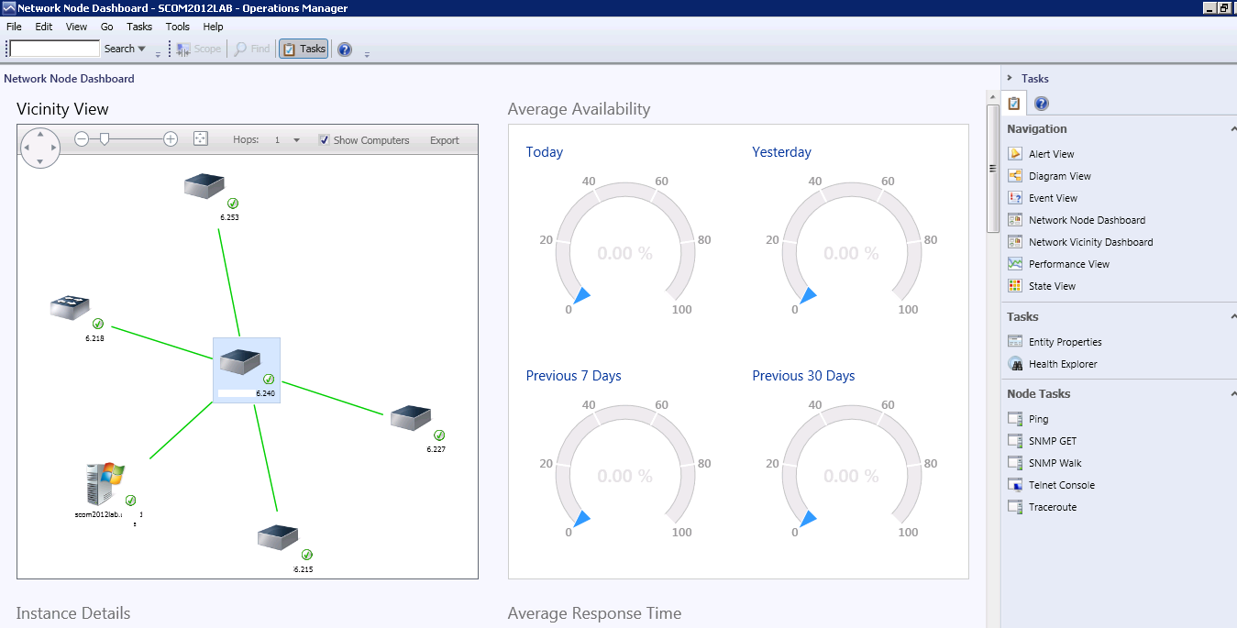This screenshot has width=1237, height=628.
Task: Toggle the Tasks toolbar button
Action: (x=304, y=50)
